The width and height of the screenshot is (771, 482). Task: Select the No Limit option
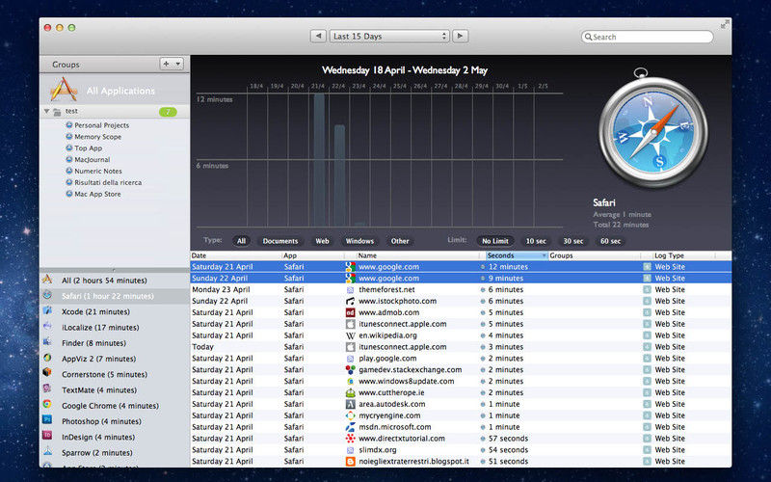coord(495,241)
